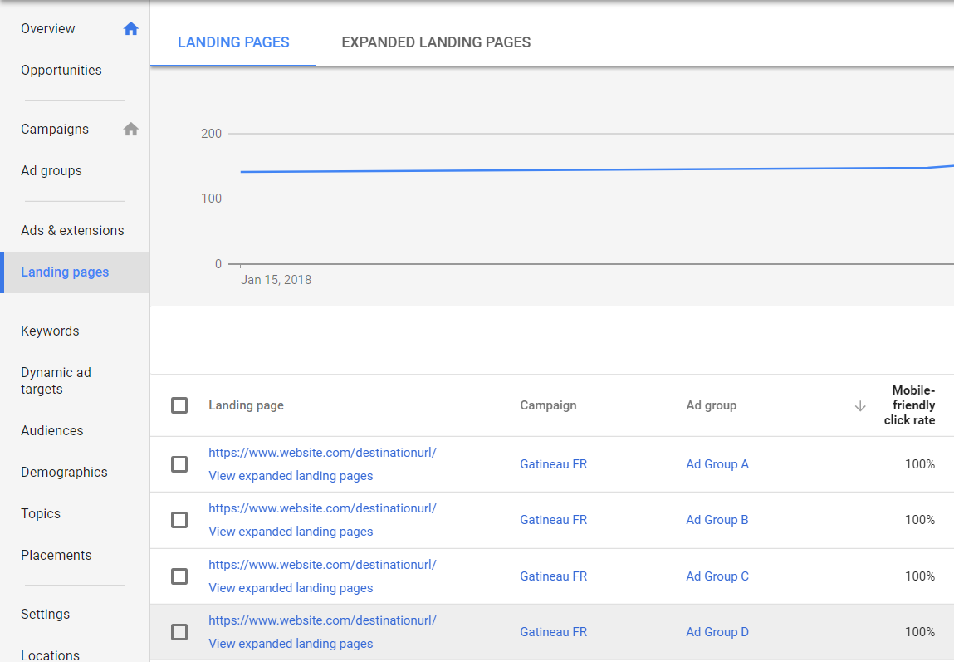Open Gatineau FR campaign in Ad Group B row
The width and height of the screenshot is (954, 662).
coord(554,520)
